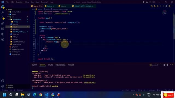Toggle bottom panel layout icon
The width and height of the screenshot is (175, 98).
coord(147,2)
